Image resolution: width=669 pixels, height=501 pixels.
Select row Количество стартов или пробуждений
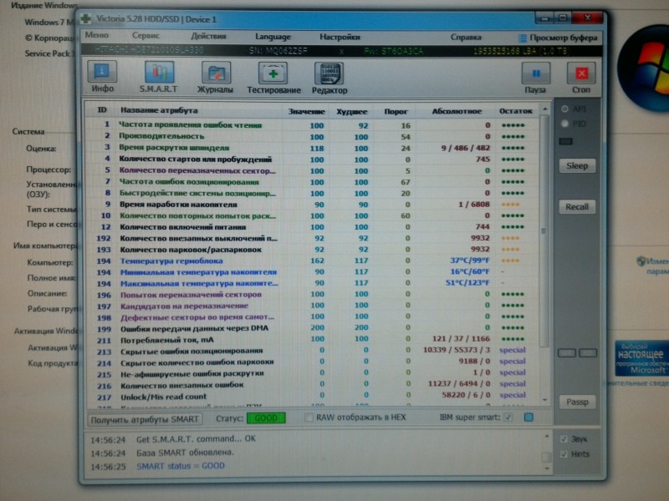[311, 159]
